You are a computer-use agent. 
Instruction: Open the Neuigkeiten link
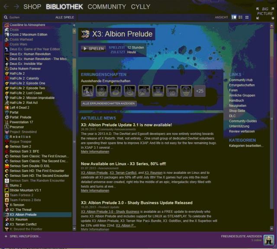pyautogui.click(x=238, y=105)
